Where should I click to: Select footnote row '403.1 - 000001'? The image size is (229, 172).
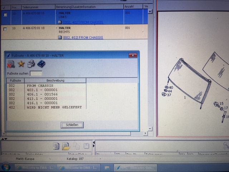47,90
